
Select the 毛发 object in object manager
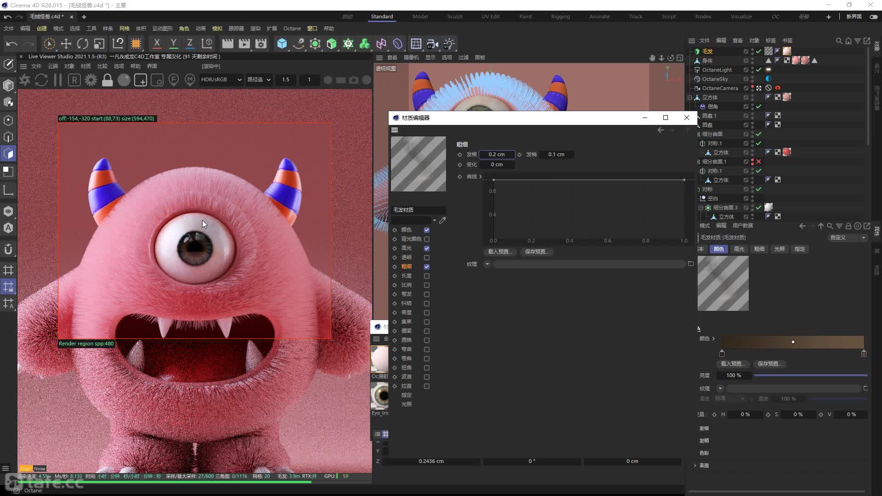pyautogui.click(x=707, y=51)
